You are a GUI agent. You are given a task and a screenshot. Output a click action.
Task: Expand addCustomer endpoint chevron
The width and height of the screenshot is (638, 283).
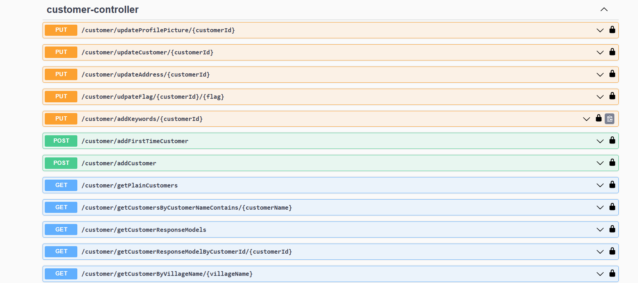click(600, 163)
